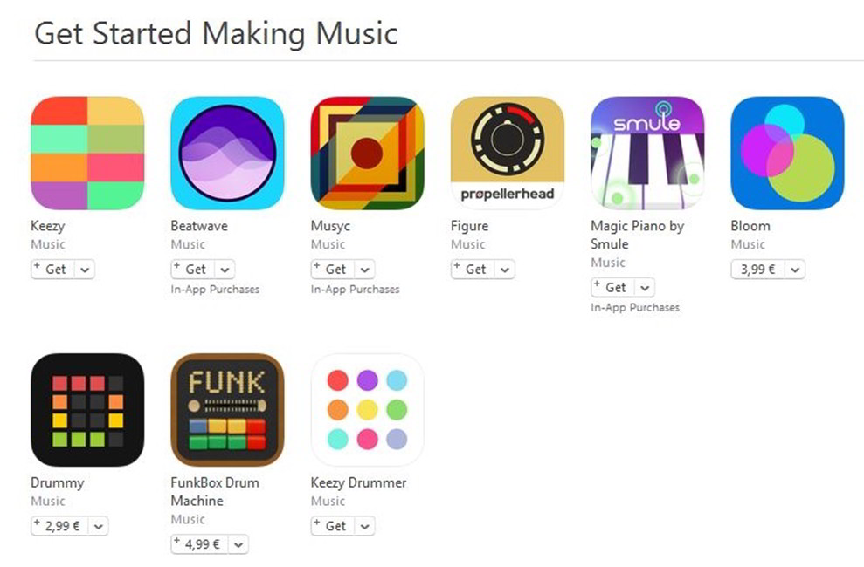
Task: Open the dropdown arrow next to Drummy's 2,99 €
Action: (x=98, y=526)
